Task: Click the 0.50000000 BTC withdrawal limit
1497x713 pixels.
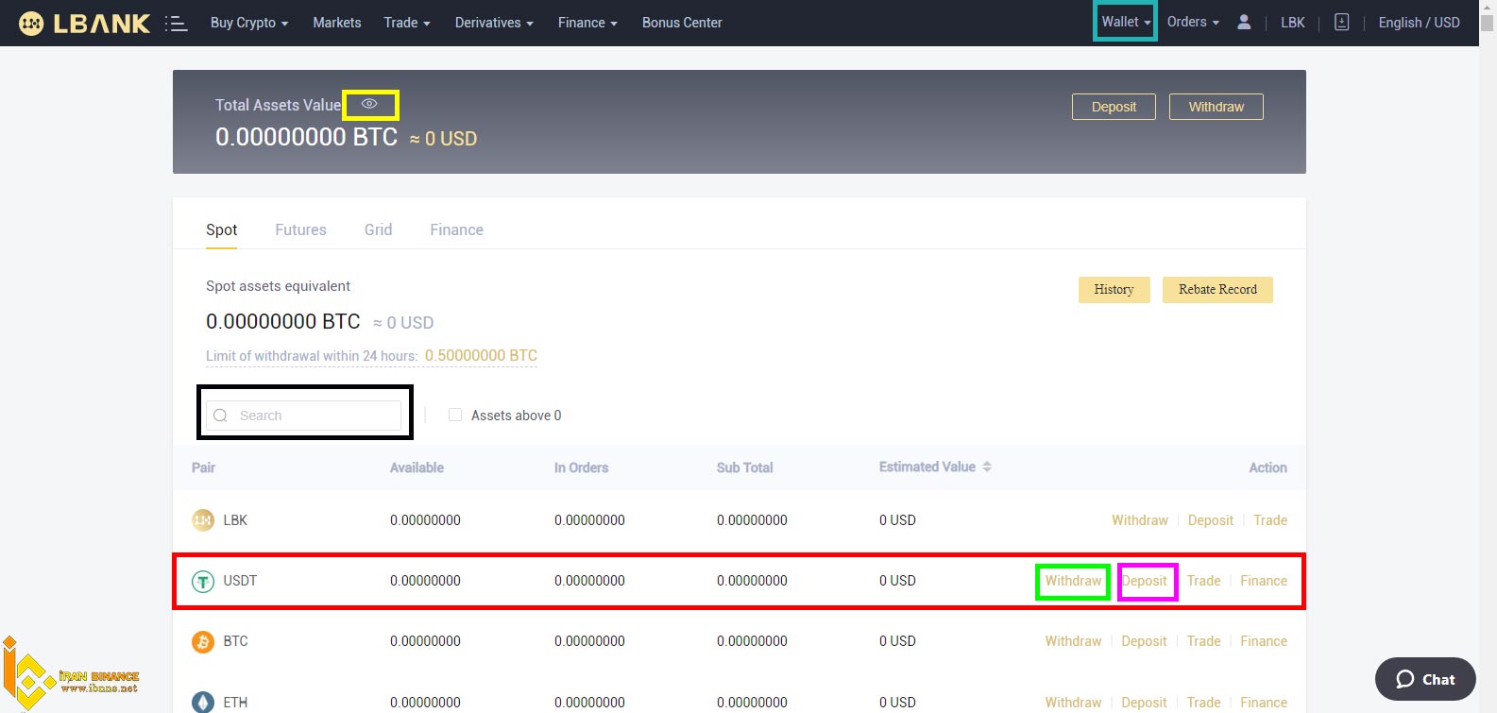Action: click(481, 356)
